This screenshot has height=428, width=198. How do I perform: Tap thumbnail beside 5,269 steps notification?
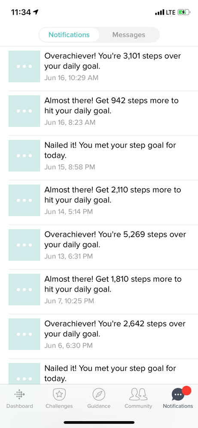pyautogui.click(x=24, y=245)
